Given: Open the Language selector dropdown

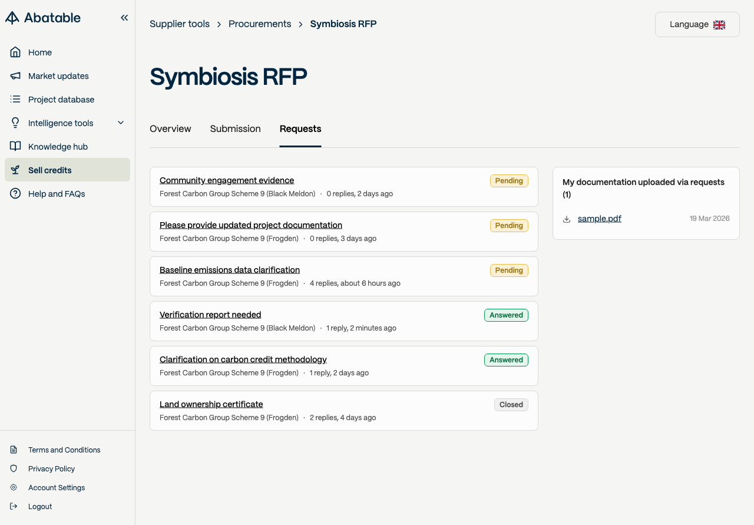Looking at the screenshot, I should pyautogui.click(x=697, y=25).
